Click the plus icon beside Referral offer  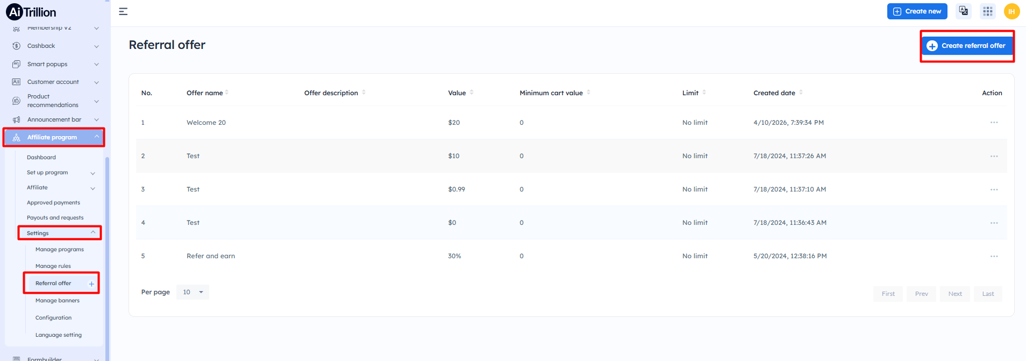[x=91, y=284]
